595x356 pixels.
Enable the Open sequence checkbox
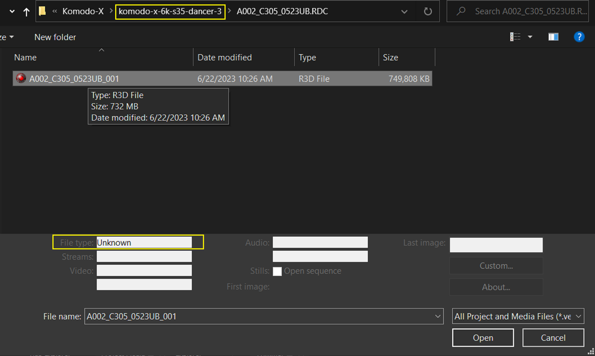click(277, 271)
